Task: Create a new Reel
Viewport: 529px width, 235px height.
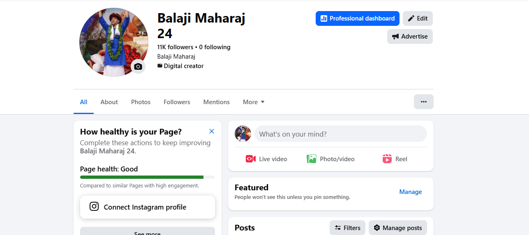Action: [x=395, y=159]
